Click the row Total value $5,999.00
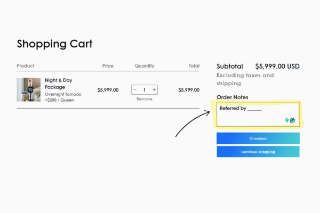320x213 pixels. 189,90
